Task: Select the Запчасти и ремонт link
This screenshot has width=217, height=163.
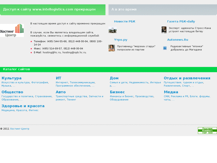Action: [x=96, y=96]
